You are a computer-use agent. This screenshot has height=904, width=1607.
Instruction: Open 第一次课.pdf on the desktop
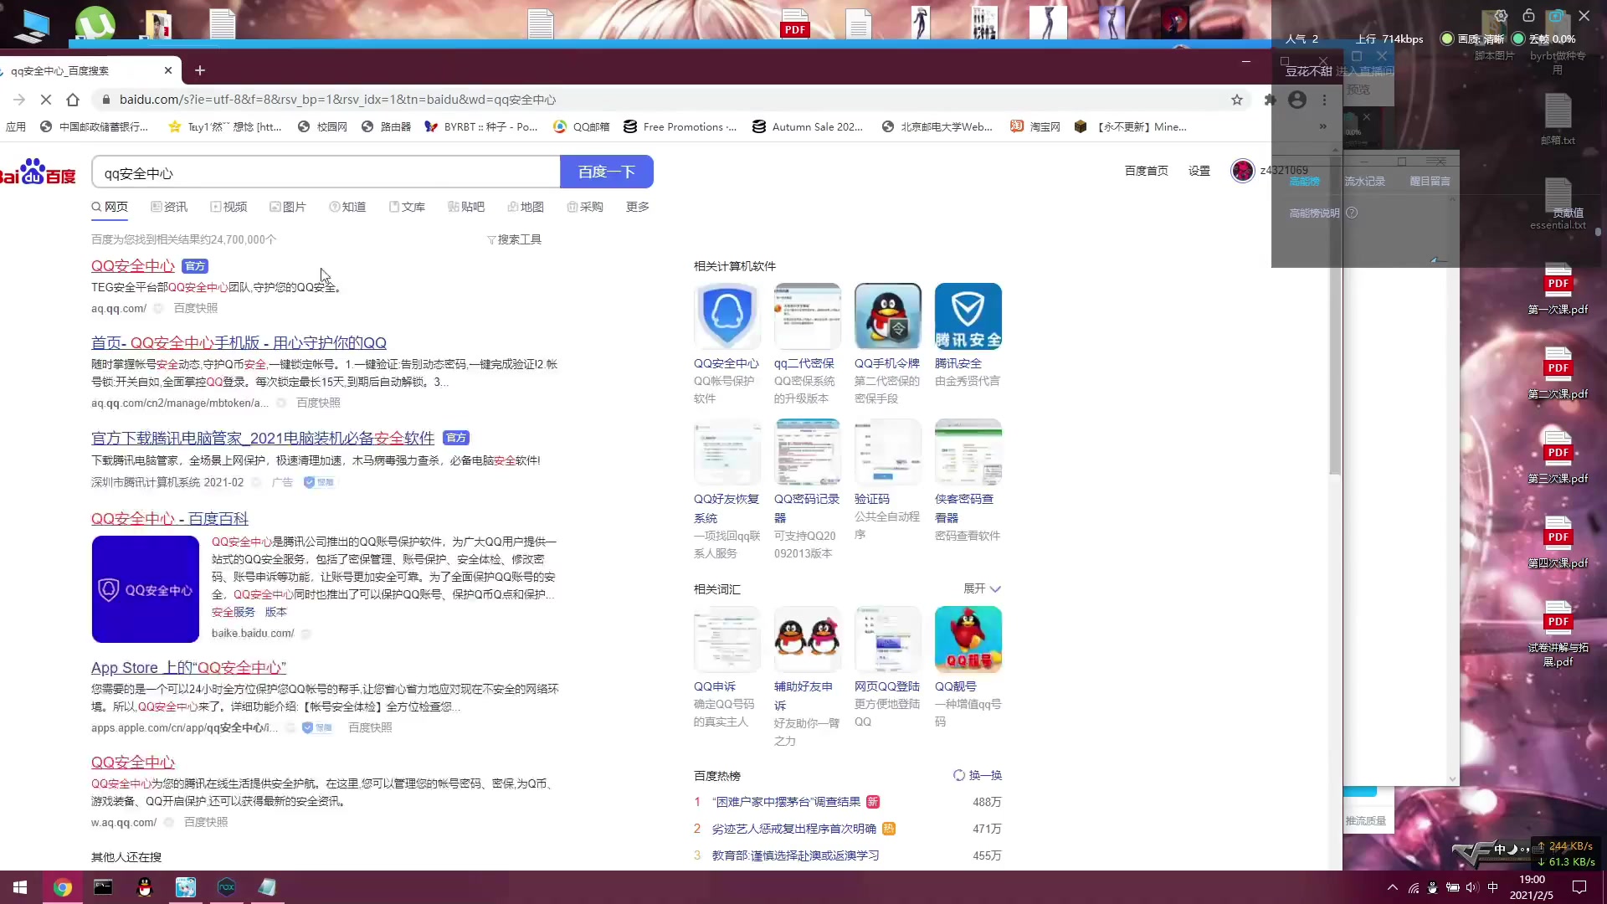tap(1558, 290)
